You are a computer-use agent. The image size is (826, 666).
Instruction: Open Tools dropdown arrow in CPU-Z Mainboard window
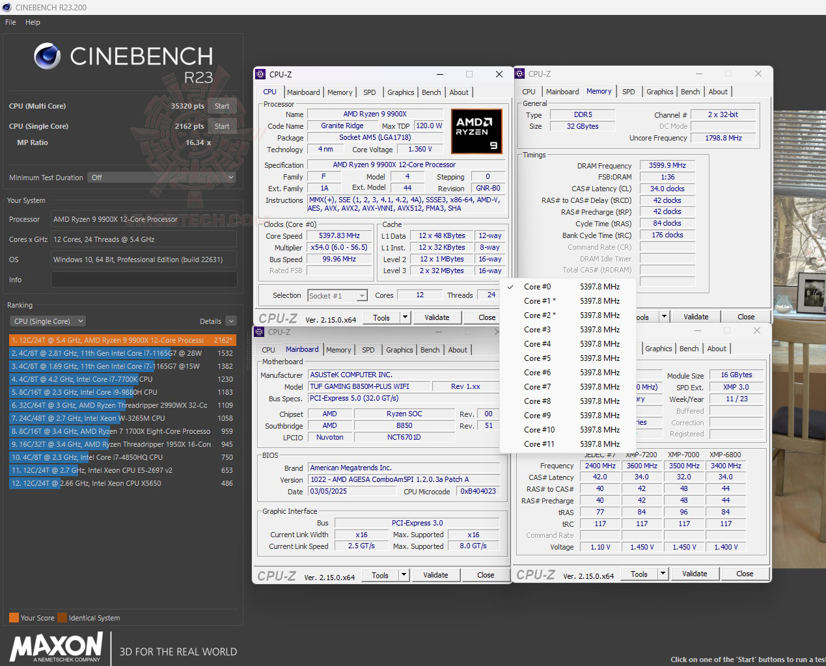point(404,575)
